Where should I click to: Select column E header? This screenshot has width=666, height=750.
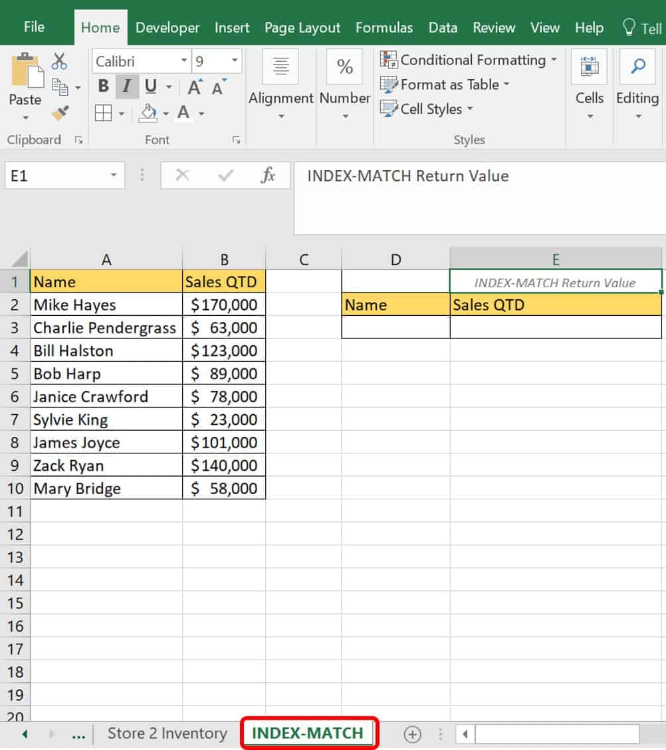tap(556, 259)
